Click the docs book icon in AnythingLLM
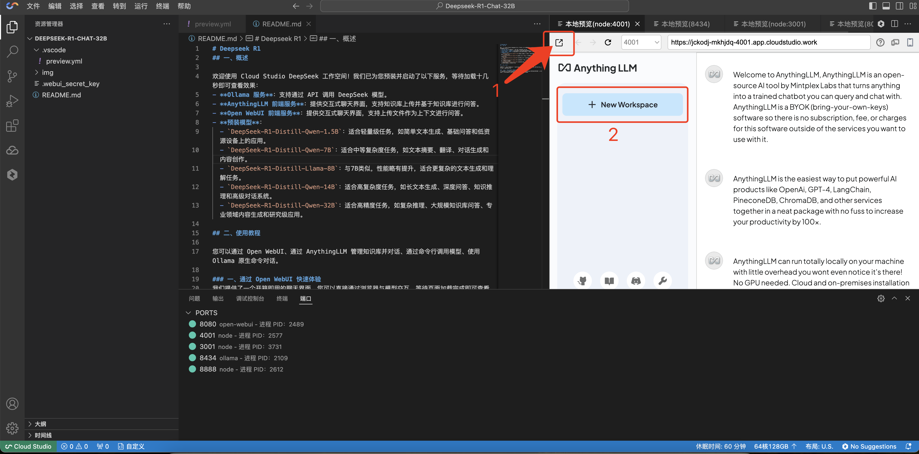This screenshot has height=454, width=919. click(x=609, y=281)
